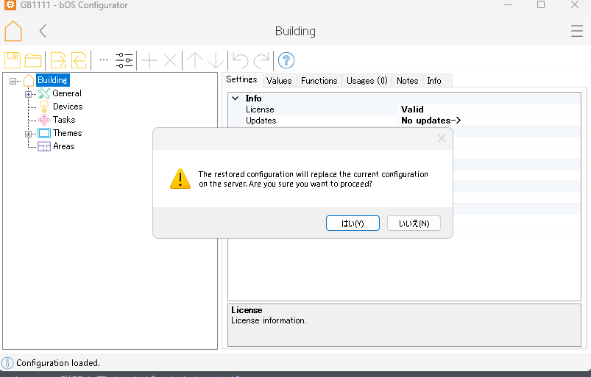Click the 'License information.' description text
This screenshot has width=591, height=377.
(269, 320)
